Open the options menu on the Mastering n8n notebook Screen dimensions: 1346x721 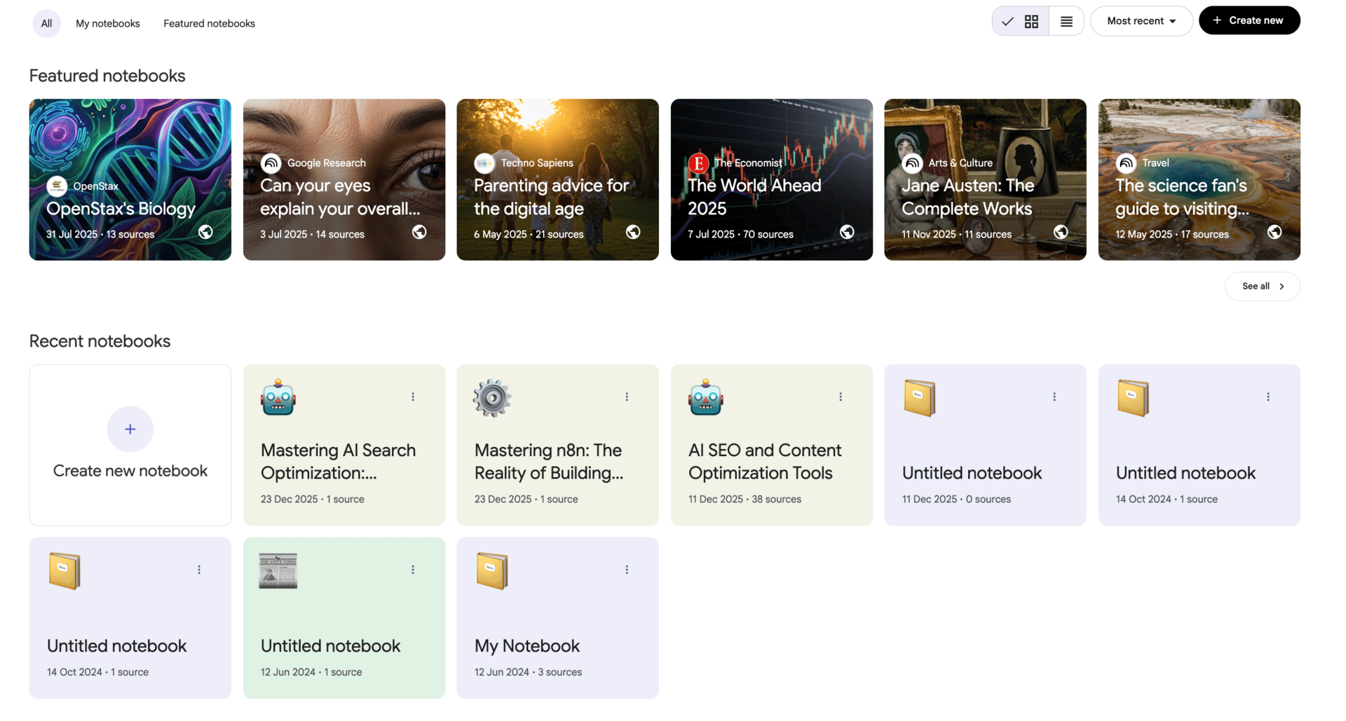pyautogui.click(x=626, y=397)
